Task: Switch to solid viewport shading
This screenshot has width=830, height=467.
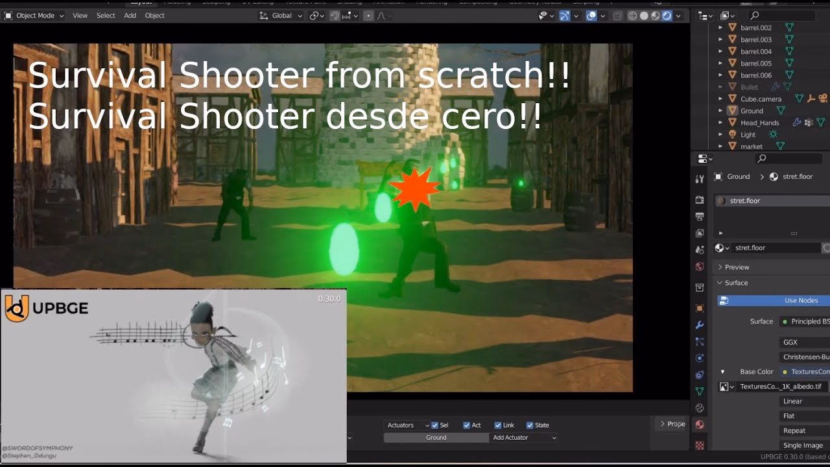Action: tap(645, 16)
